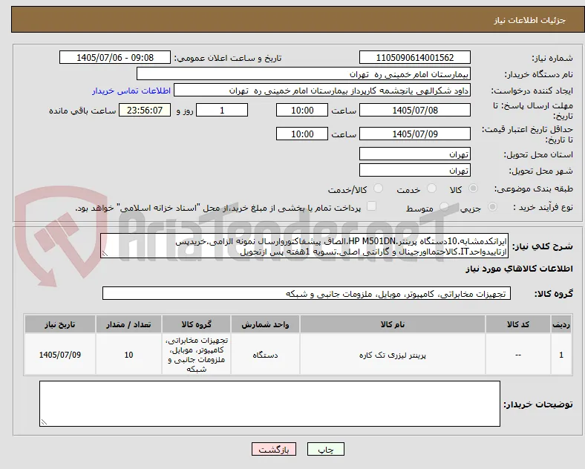Click the شرح کلی نیاز description textarea

304,246
